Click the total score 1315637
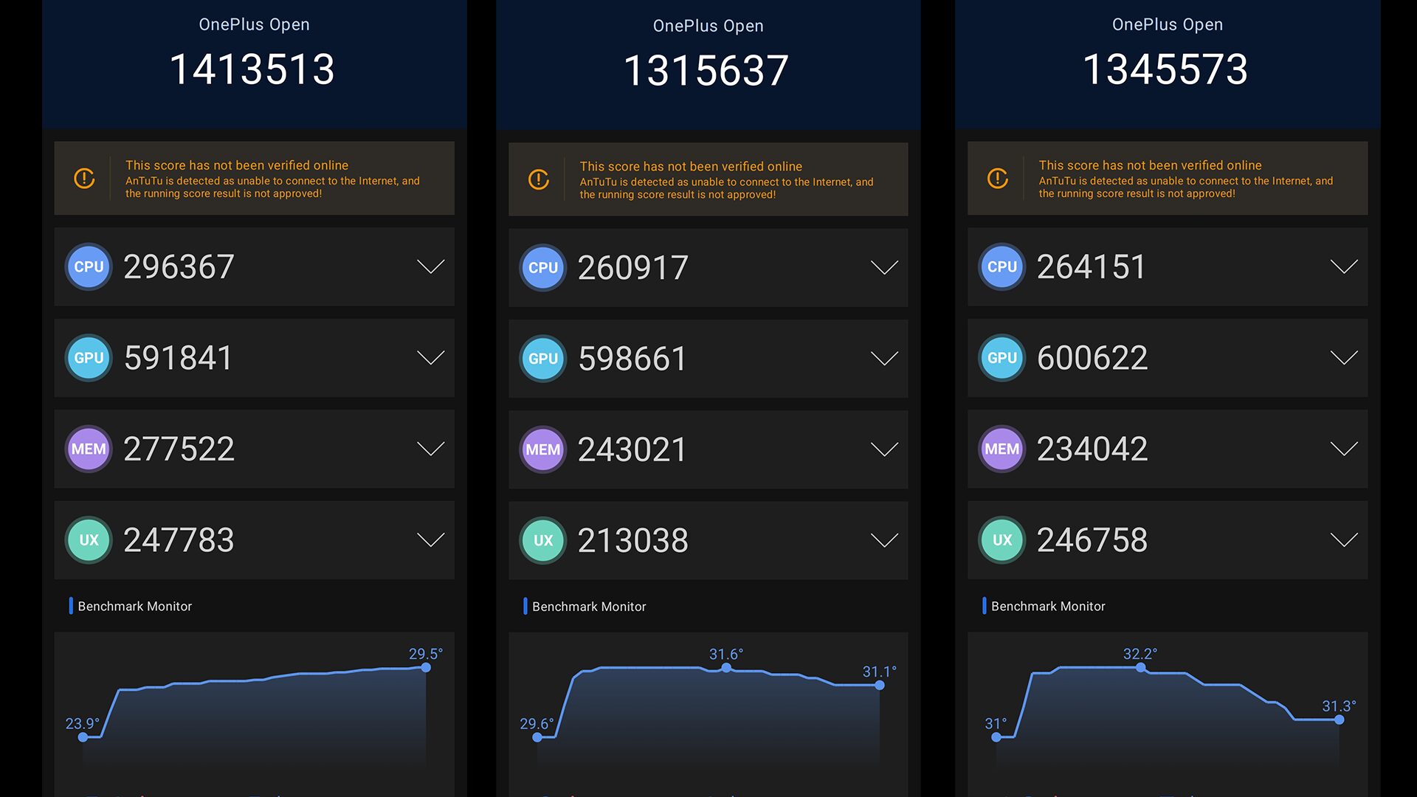This screenshot has width=1417, height=797. pos(706,72)
